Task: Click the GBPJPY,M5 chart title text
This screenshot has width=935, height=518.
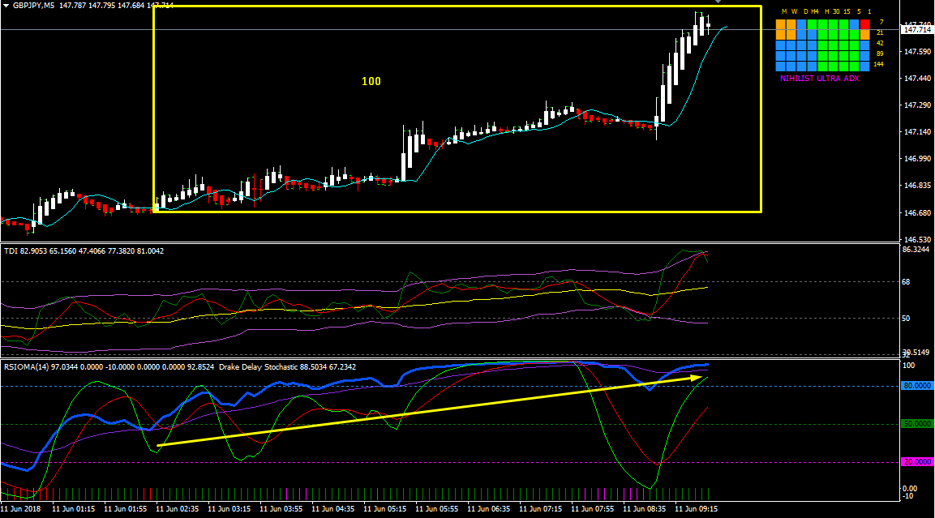Action: (34, 6)
